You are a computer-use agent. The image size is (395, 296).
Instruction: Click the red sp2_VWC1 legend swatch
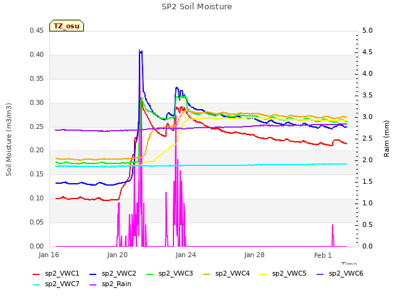(36, 274)
